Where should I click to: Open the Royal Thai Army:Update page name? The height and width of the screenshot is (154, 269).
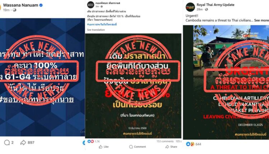216,5
